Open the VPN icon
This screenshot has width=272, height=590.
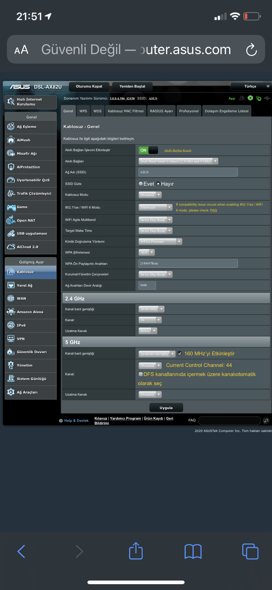(x=11, y=339)
